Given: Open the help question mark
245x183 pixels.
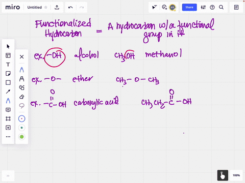Looking at the screenshot, I should pos(212,7).
